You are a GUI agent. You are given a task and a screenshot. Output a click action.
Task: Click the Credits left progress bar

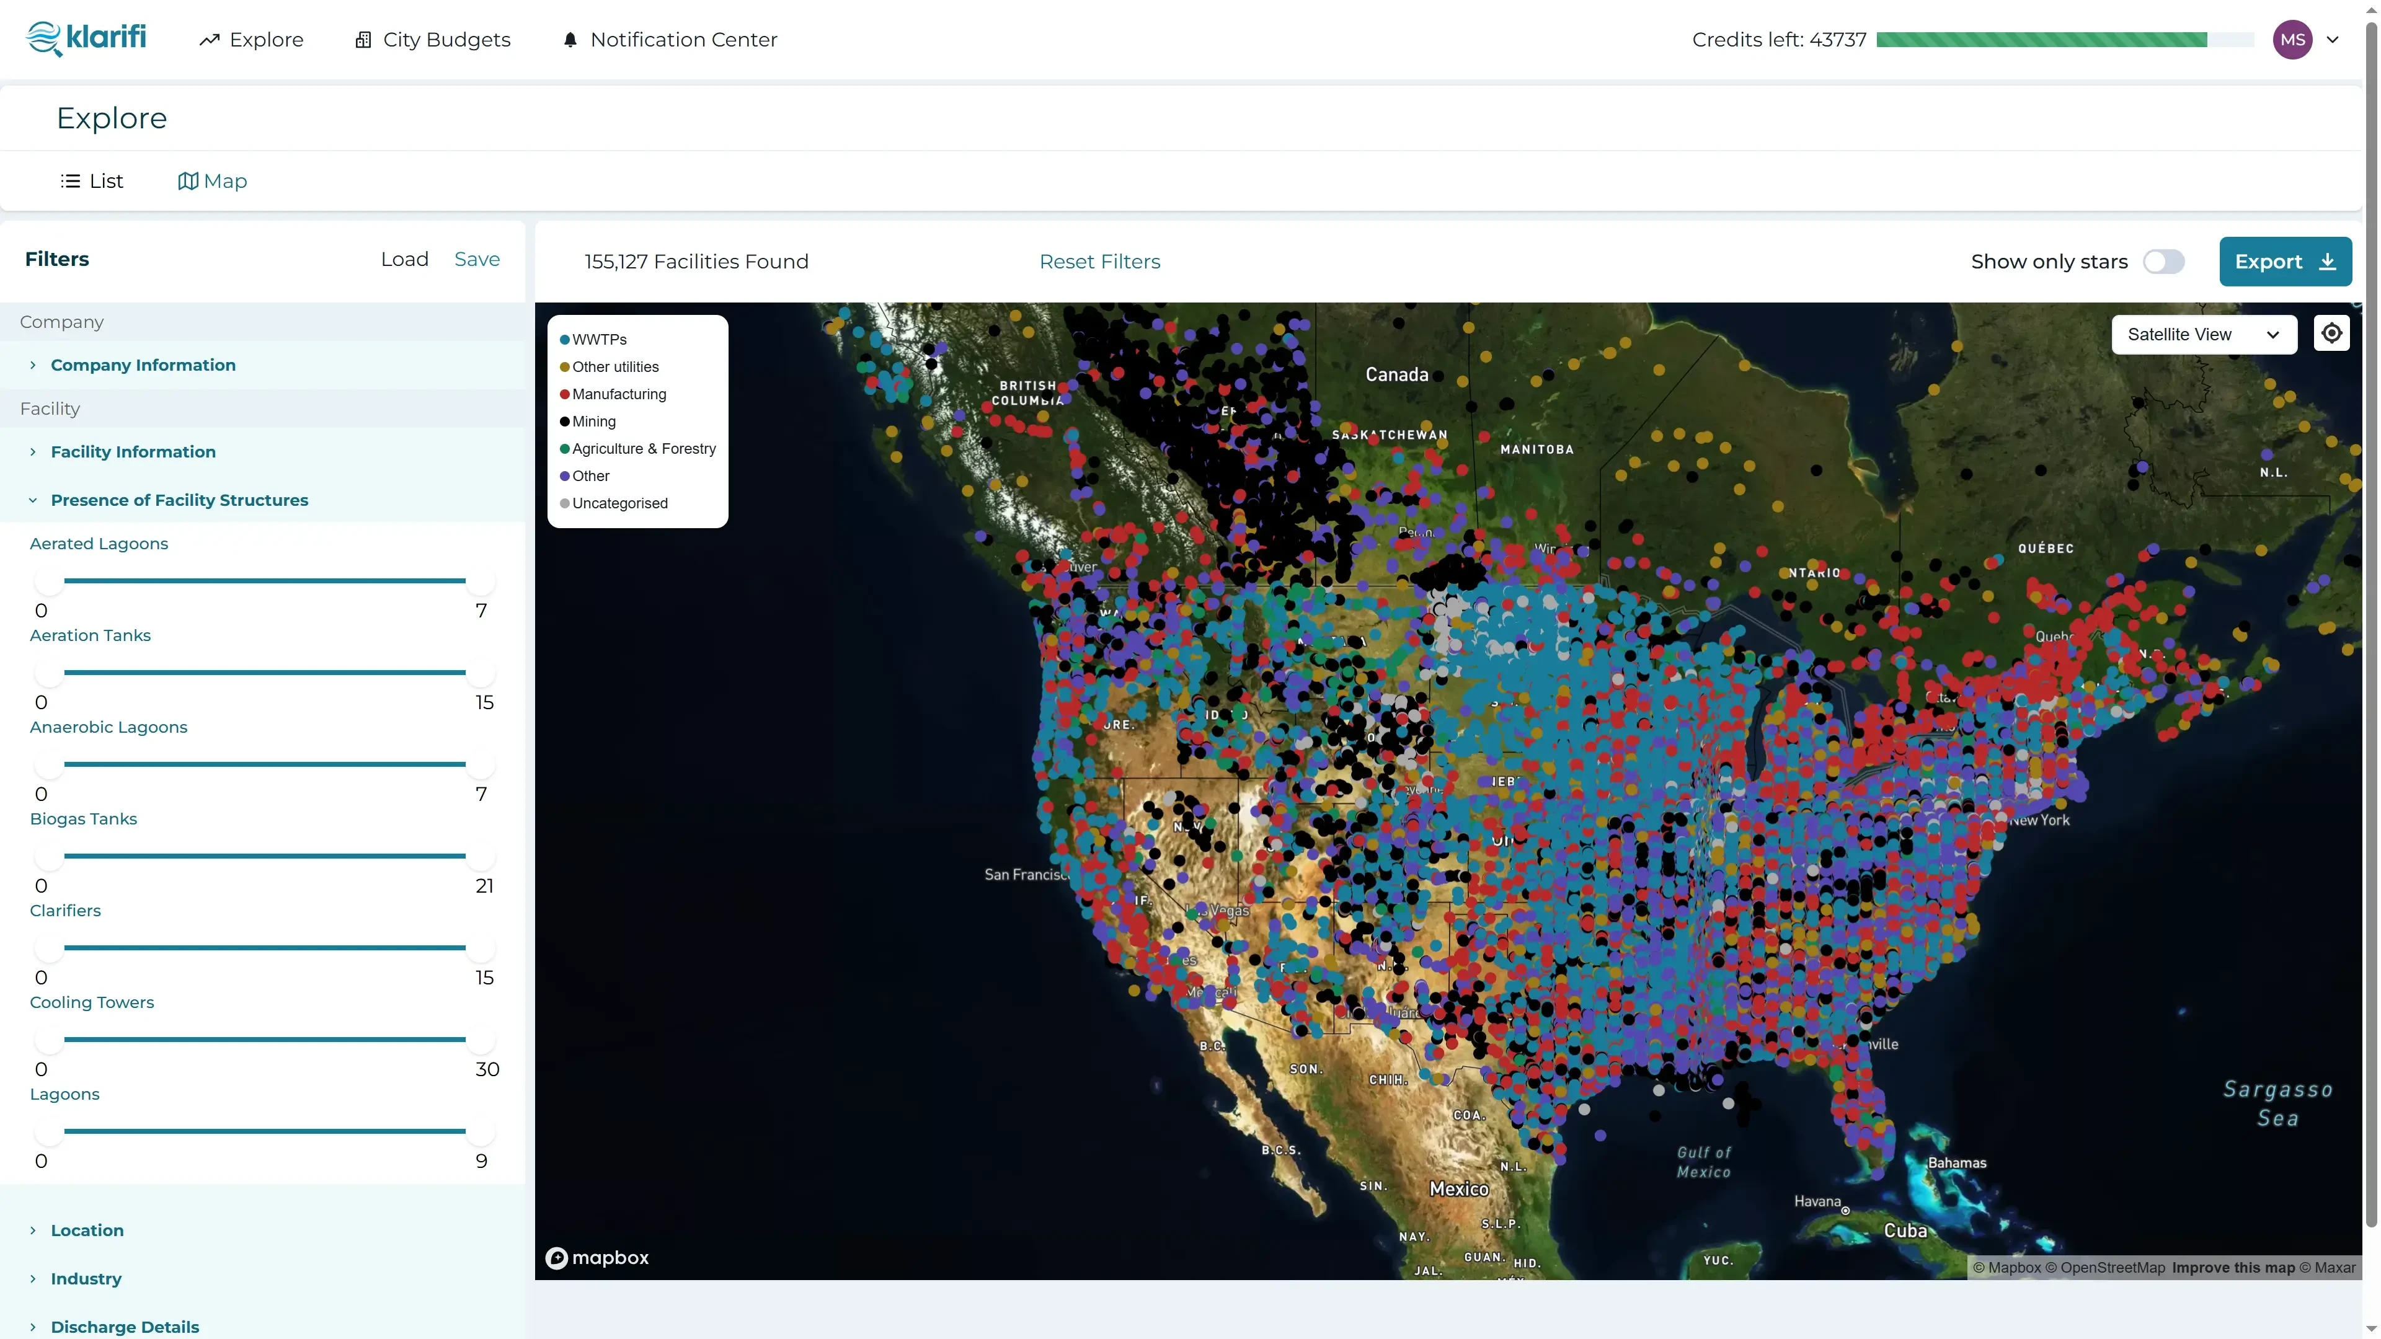coord(2065,40)
